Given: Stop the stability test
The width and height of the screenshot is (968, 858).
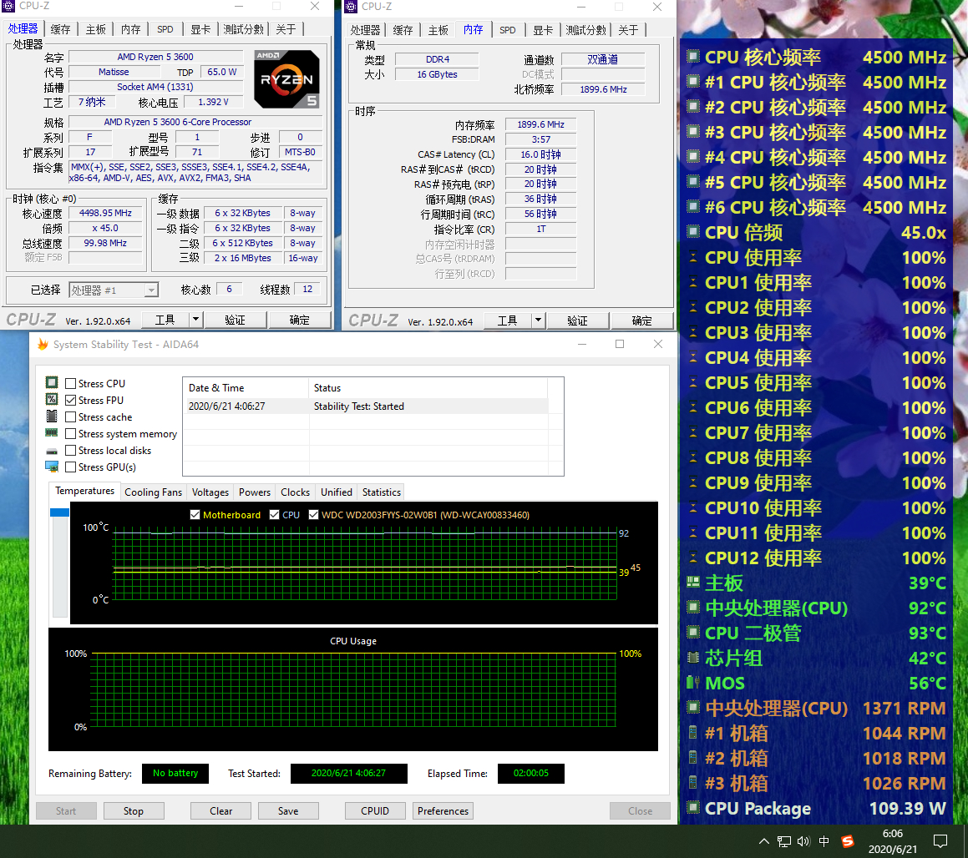Looking at the screenshot, I should click(x=134, y=810).
